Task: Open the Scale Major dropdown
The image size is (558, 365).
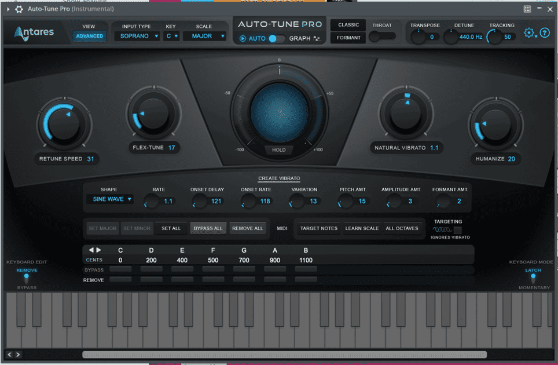Action: [x=205, y=36]
